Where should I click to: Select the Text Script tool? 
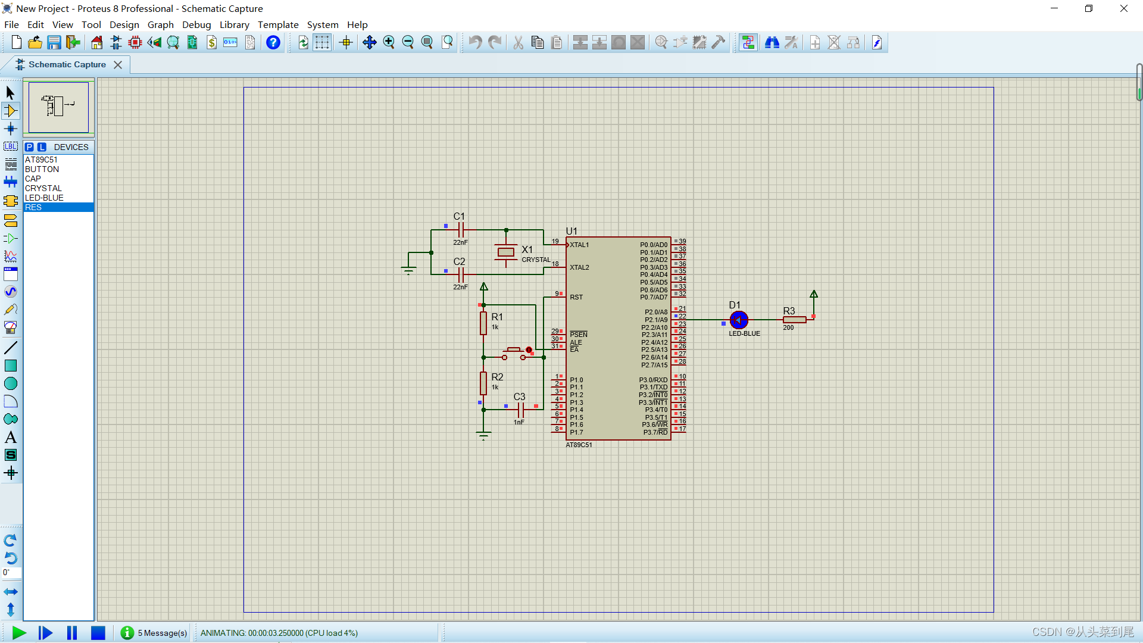tap(10, 164)
